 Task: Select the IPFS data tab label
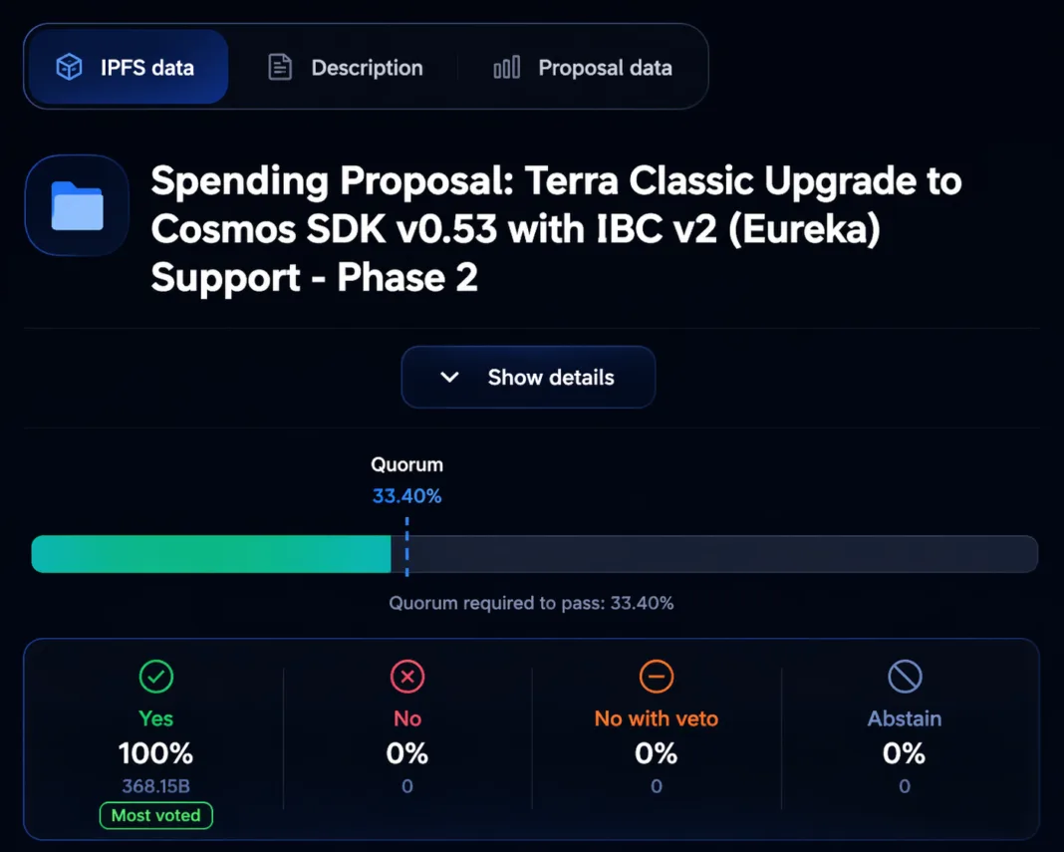pyautogui.click(x=147, y=68)
